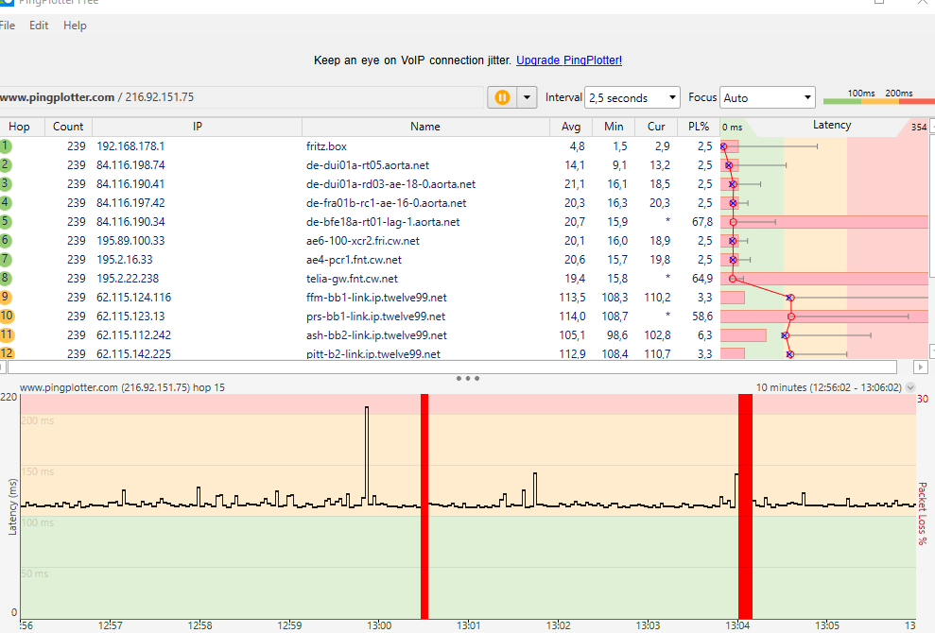Click the Upgrade PingPlotter! link
Screen dimensions: 935x633
[568, 60]
